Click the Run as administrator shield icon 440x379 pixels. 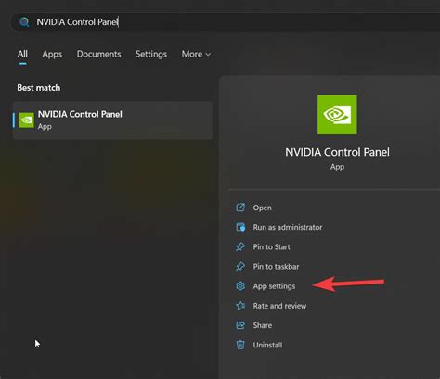[x=240, y=227]
